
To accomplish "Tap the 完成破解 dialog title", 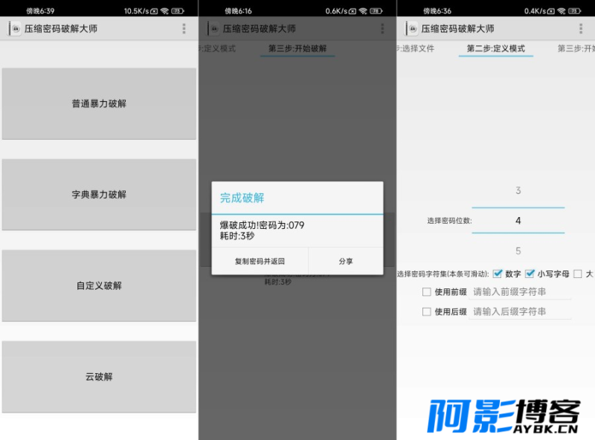I will (x=242, y=198).
